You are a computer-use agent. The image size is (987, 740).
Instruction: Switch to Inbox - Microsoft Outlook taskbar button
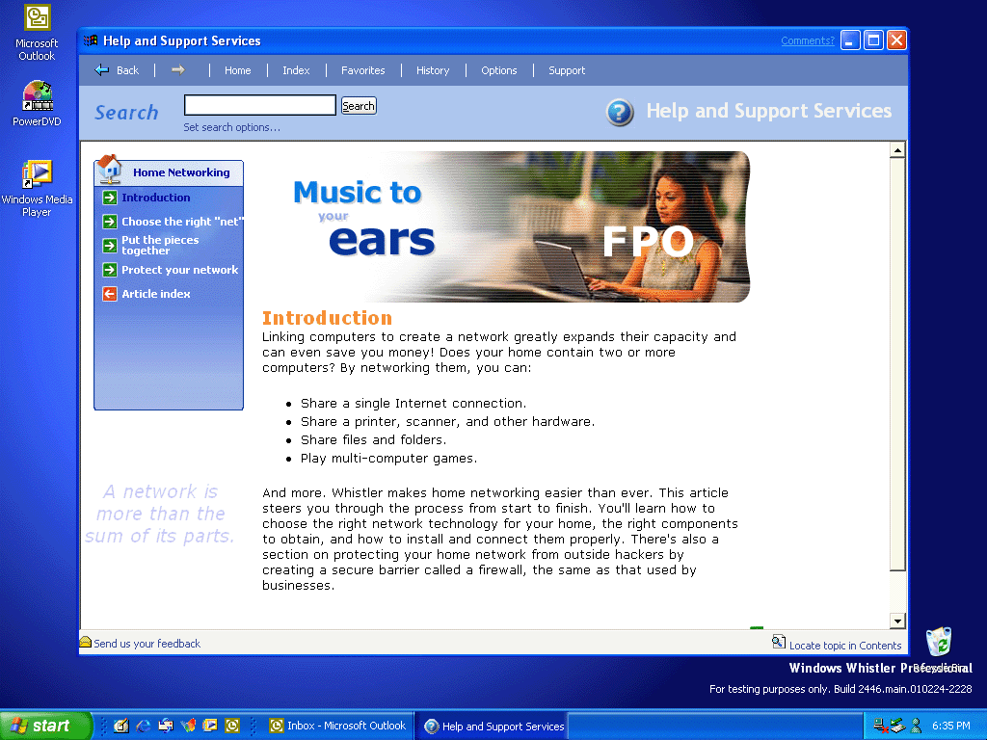pyautogui.click(x=338, y=726)
